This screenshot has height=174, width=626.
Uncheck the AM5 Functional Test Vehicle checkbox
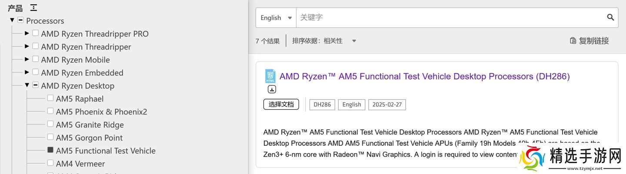point(50,150)
